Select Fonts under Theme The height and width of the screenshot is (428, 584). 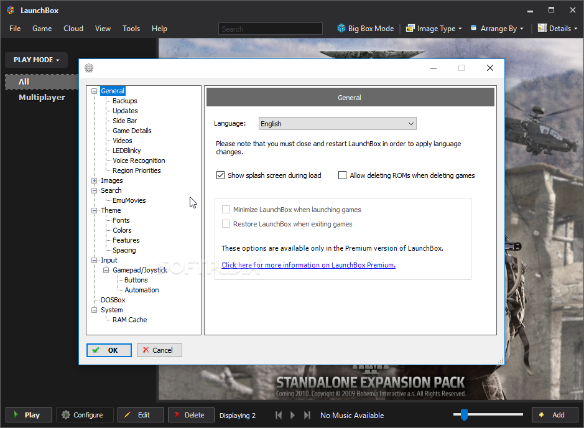pyautogui.click(x=121, y=220)
